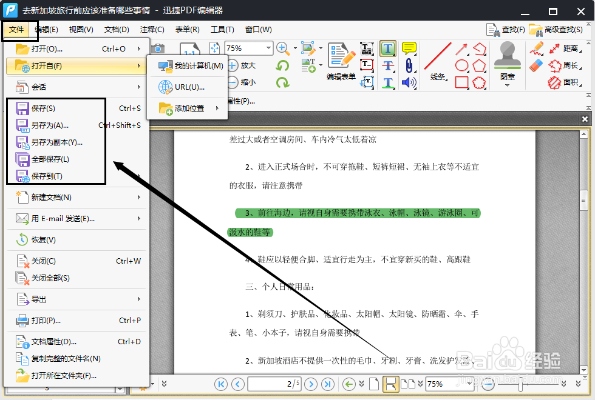Screen dimensions: 595x400
Task: Go to the first page button
Action: coord(221,384)
